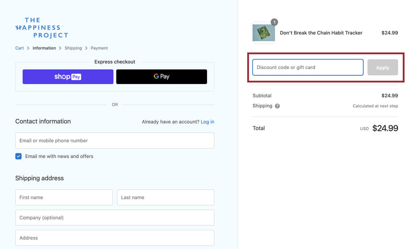
Task: Click the product name Don't Break the Chain Habit Tracker
Action: point(321,33)
